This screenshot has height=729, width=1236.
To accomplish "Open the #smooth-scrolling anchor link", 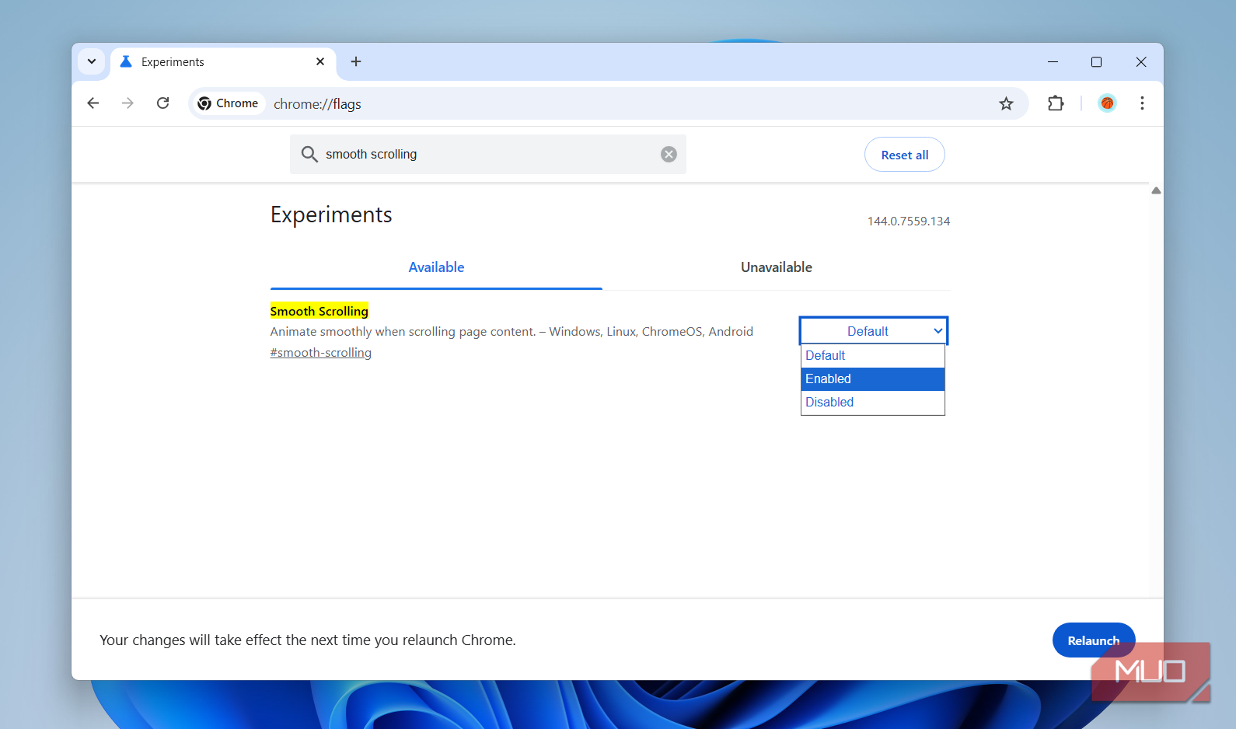I will click(320, 353).
